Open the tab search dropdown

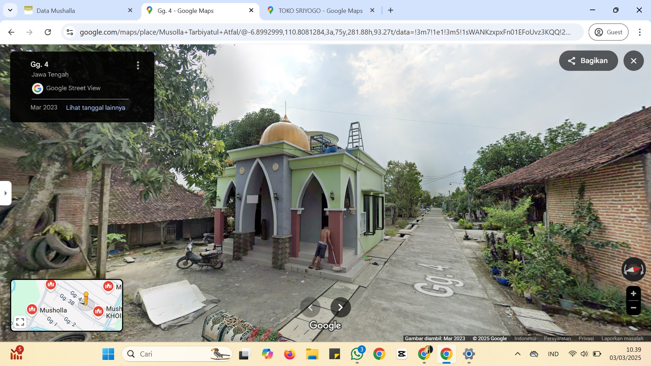tap(10, 11)
